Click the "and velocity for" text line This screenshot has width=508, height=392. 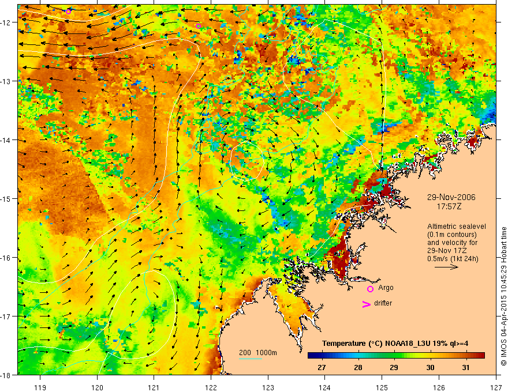452,243
